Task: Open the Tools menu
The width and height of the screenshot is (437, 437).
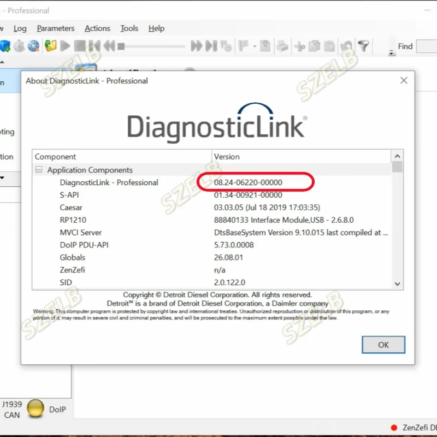Action: (x=129, y=28)
